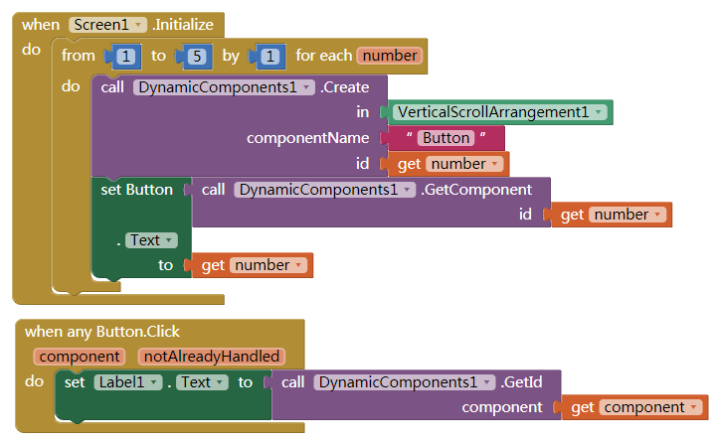Click the 'to' number field containing 5
The image size is (713, 441).
point(197,57)
